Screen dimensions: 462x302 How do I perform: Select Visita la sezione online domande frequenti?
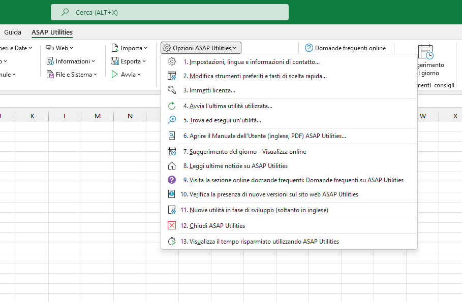pos(289,180)
